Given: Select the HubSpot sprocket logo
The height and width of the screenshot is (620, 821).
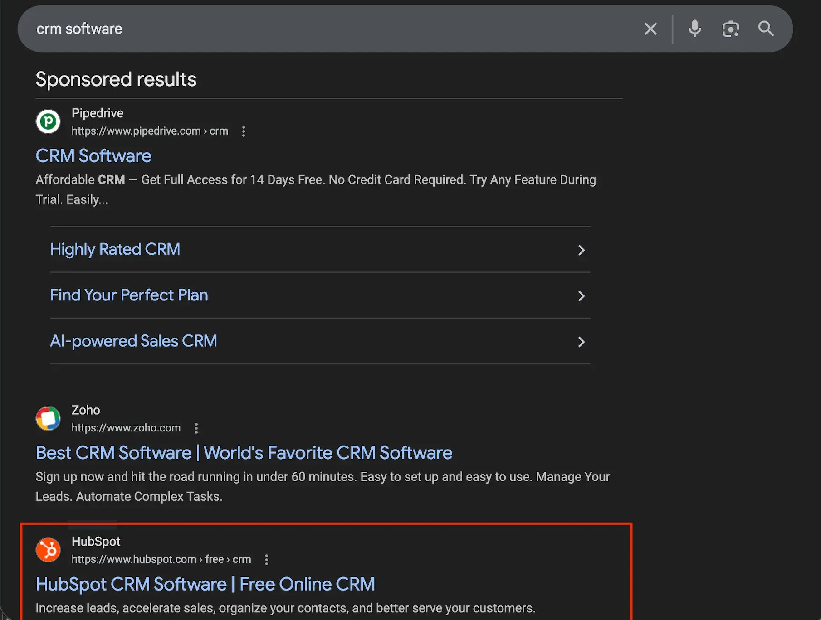Looking at the screenshot, I should pyautogui.click(x=48, y=549).
